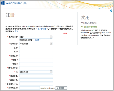This screenshot has width=114, height=91.
Task: Click the address 2 (地址 2) field
Action: tap(36, 64)
